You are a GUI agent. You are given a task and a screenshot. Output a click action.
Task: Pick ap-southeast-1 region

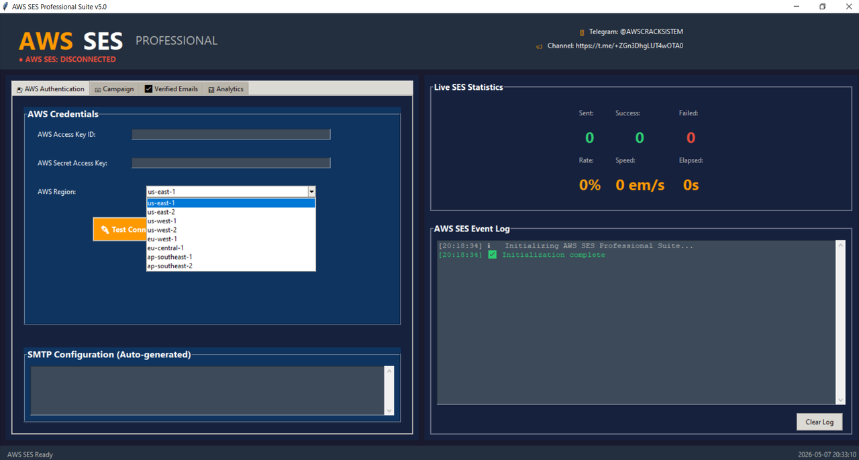click(x=231, y=257)
